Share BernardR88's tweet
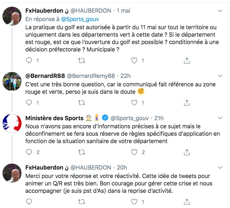This screenshot has width=230, height=208. point(186,103)
